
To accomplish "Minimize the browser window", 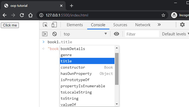I will point(175,3).
